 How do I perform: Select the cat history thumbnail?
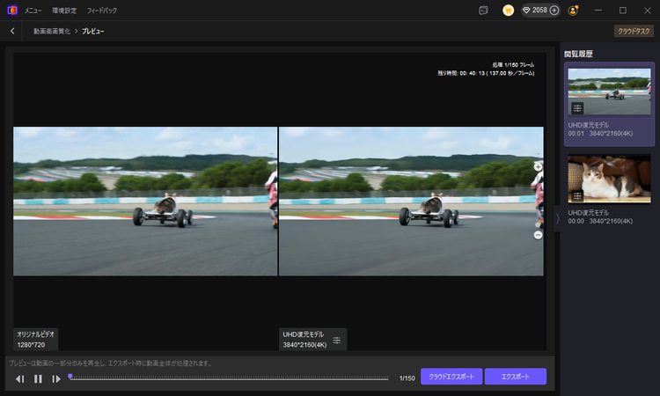609,179
